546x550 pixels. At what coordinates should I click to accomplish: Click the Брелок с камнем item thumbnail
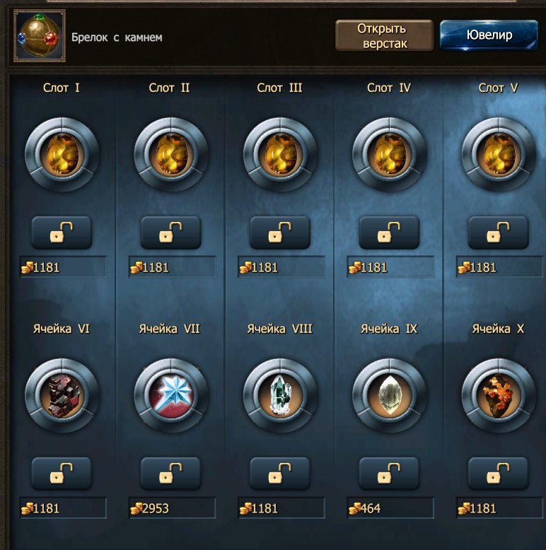tap(40, 36)
